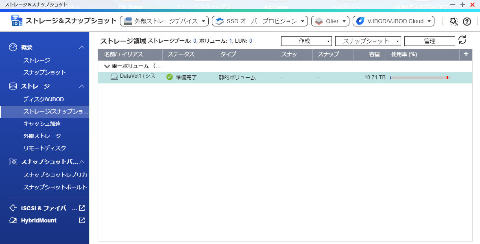Click the 外部ストレージデバイス device icon

pyautogui.click(x=128, y=21)
